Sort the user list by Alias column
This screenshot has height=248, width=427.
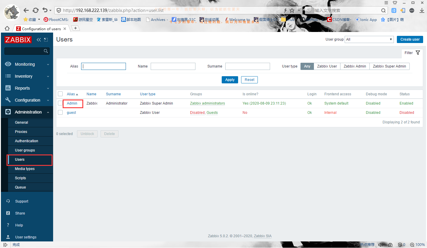click(x=73, y=94)
